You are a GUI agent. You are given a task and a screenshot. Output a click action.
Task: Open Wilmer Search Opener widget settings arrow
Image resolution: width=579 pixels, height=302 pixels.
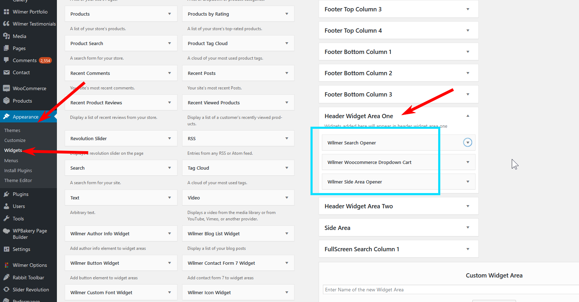coord(468,143)
